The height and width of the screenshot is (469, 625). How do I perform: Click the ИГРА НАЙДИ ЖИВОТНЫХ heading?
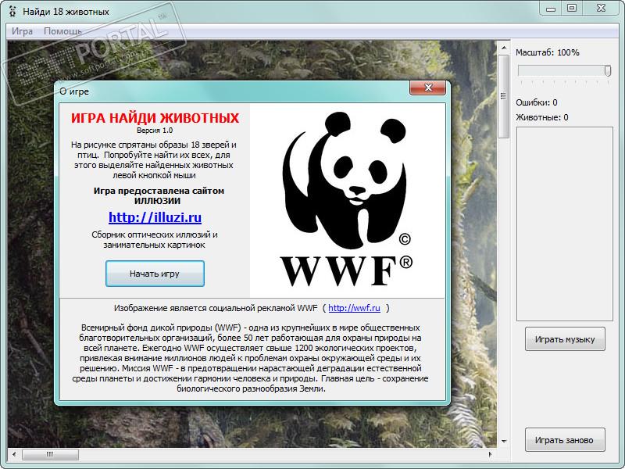(x=155, y=118)
